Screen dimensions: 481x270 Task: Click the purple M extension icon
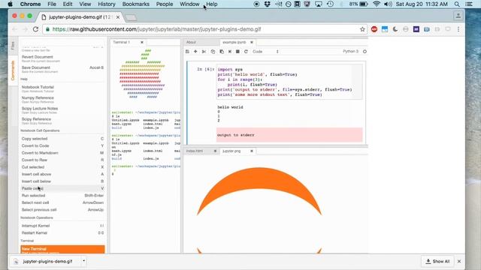pos(416,29)
